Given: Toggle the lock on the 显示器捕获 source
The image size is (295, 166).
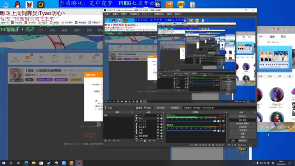Looking at the screenshot, I should tap(162, 136).
